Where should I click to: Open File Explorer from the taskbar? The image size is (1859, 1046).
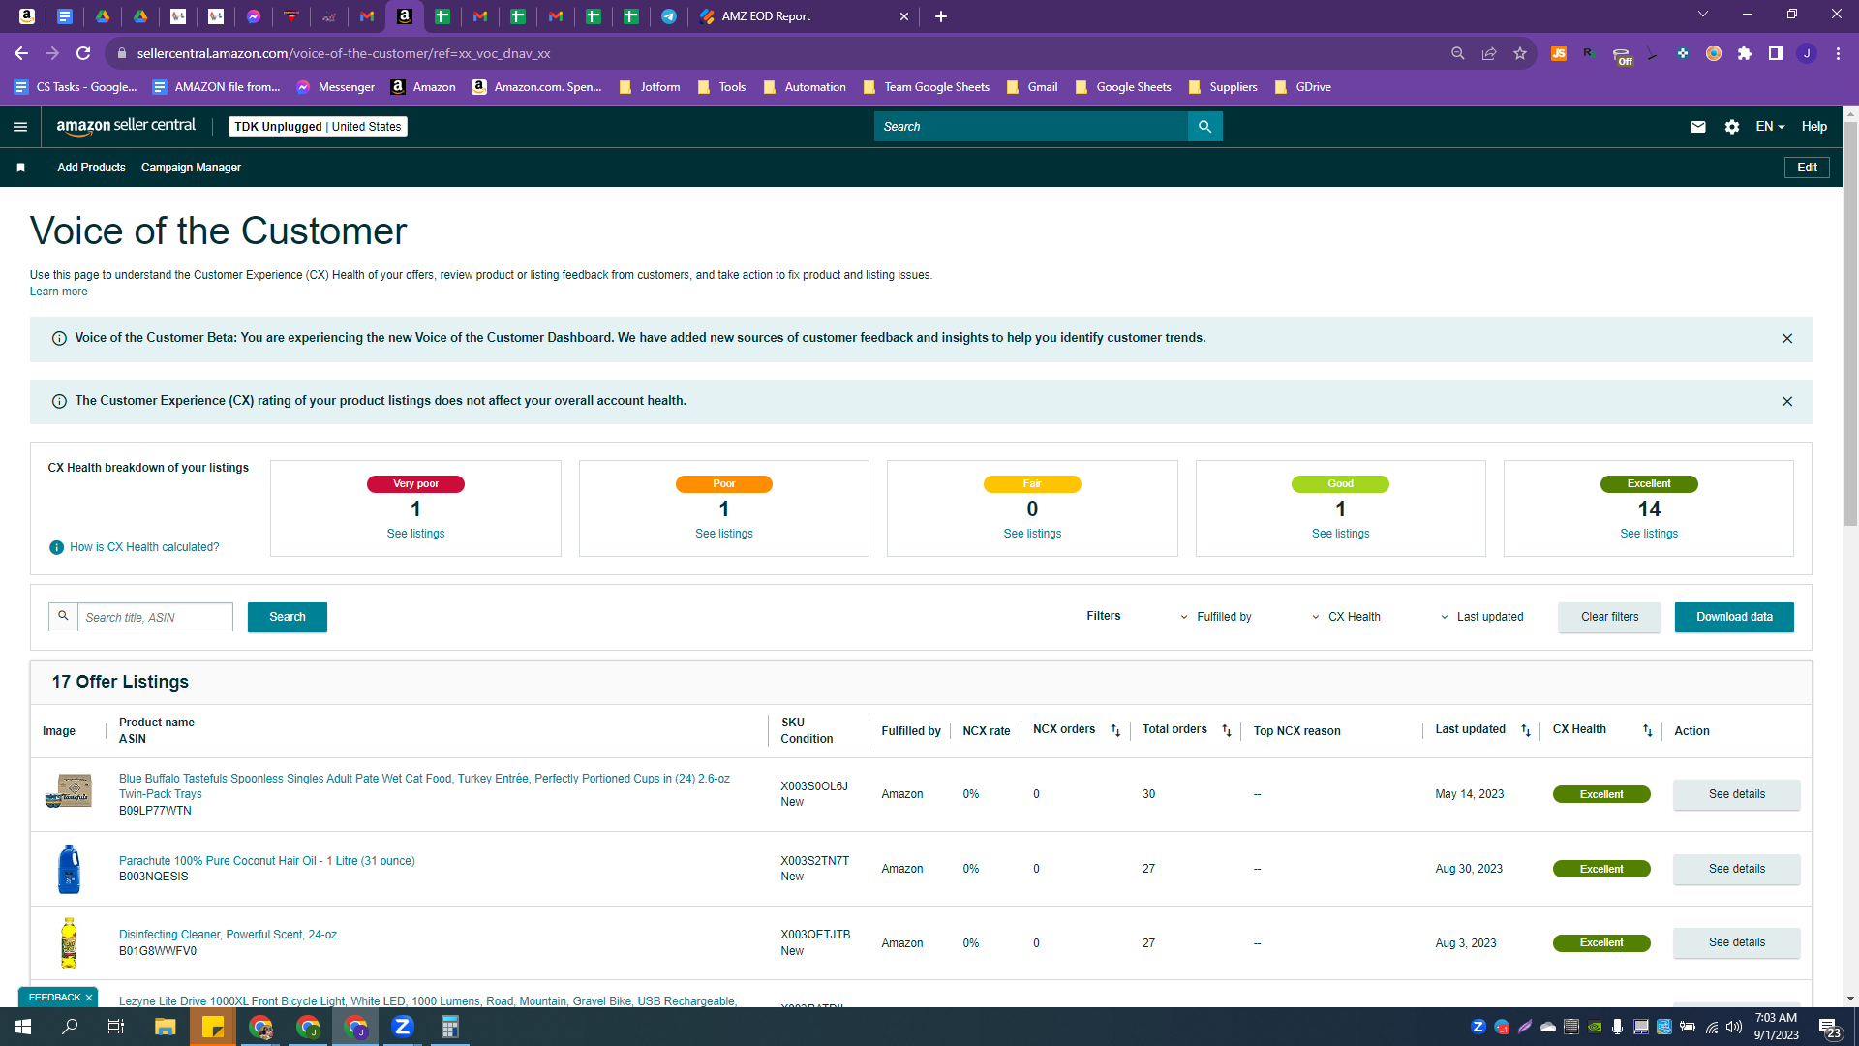[x=166, y=1027]
